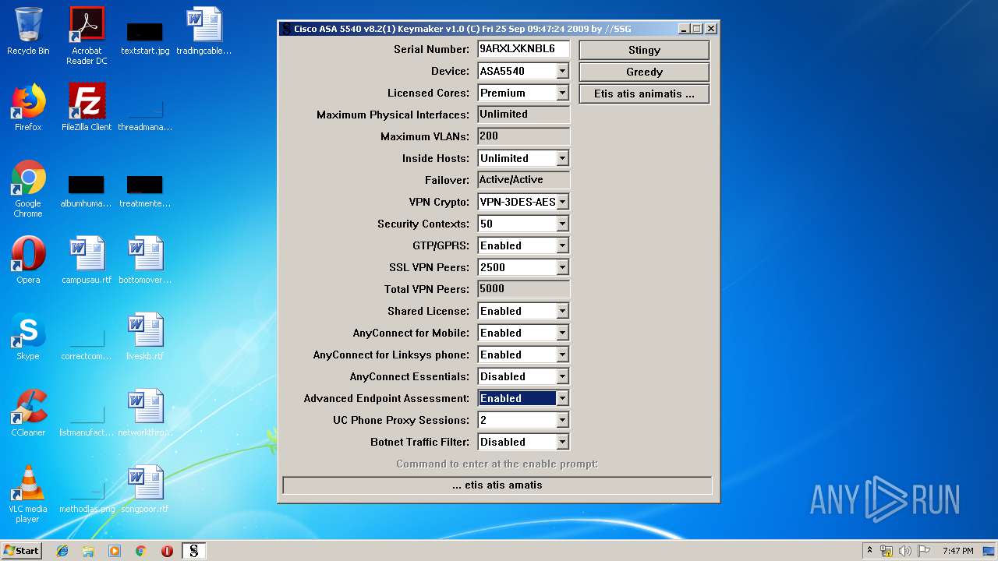Click the Greedy button
Image resolution: width=998 pixels, height=561 pixels.
click(x=644, y=72)
